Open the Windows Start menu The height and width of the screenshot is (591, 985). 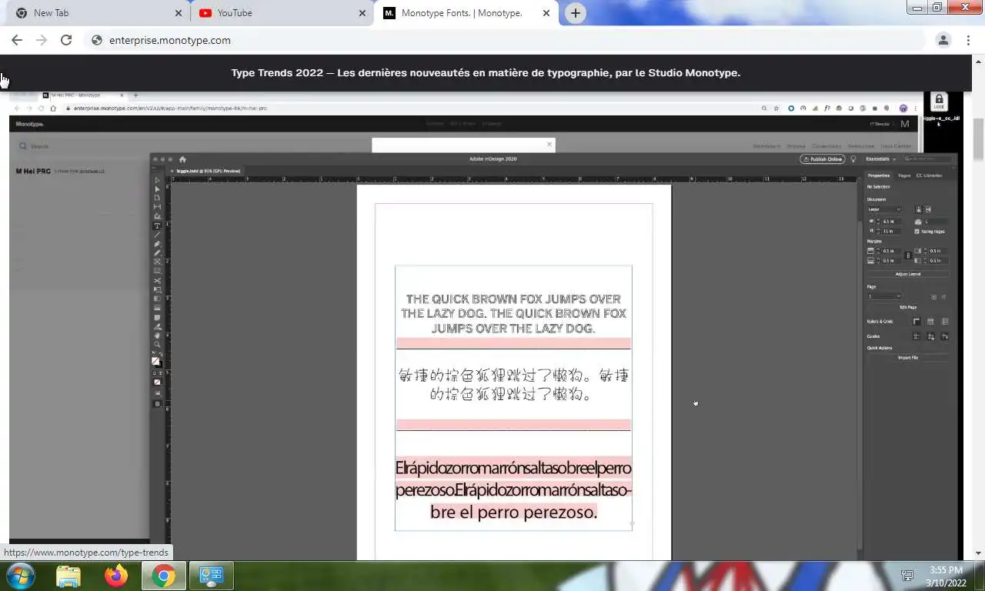click(x=21, y=576)
